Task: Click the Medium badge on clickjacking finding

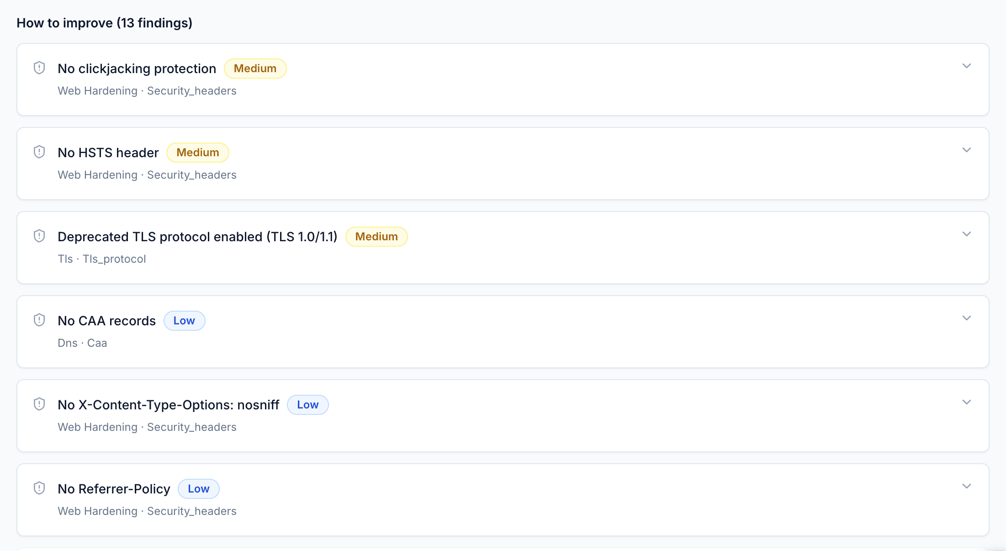Action: (255, 69)
